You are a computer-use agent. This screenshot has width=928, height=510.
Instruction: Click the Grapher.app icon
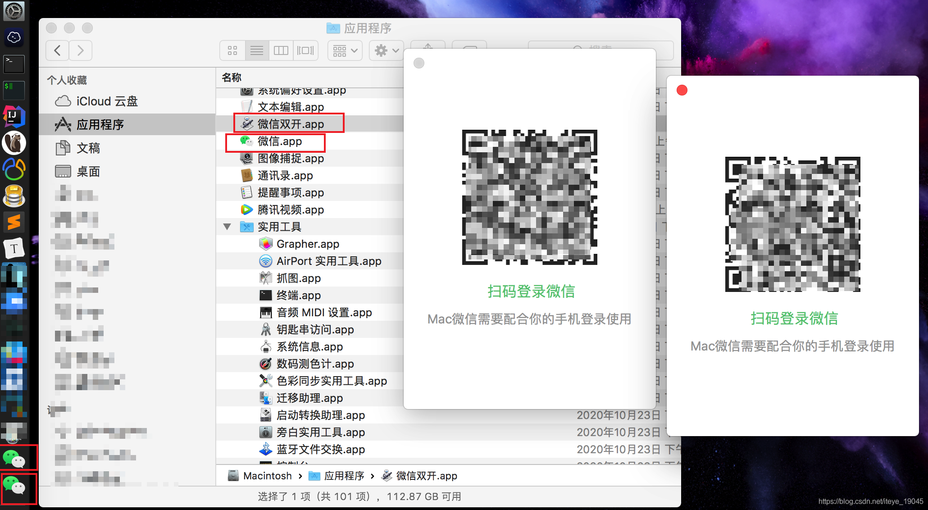pos(266,244)
